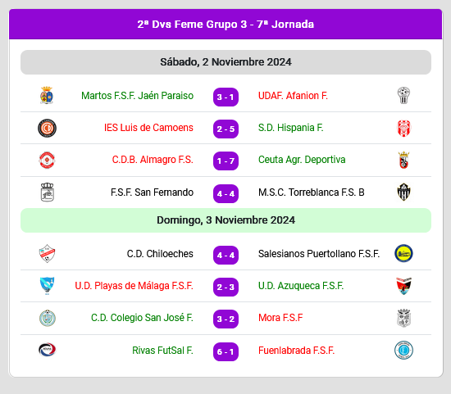Click the Salesianos Puertollano yellow badge
Image resolution: width=451 pixels, height=394 pixels.
pos(403,253)
